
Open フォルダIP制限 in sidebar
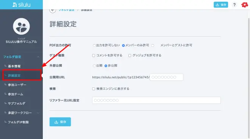point(18,122)
